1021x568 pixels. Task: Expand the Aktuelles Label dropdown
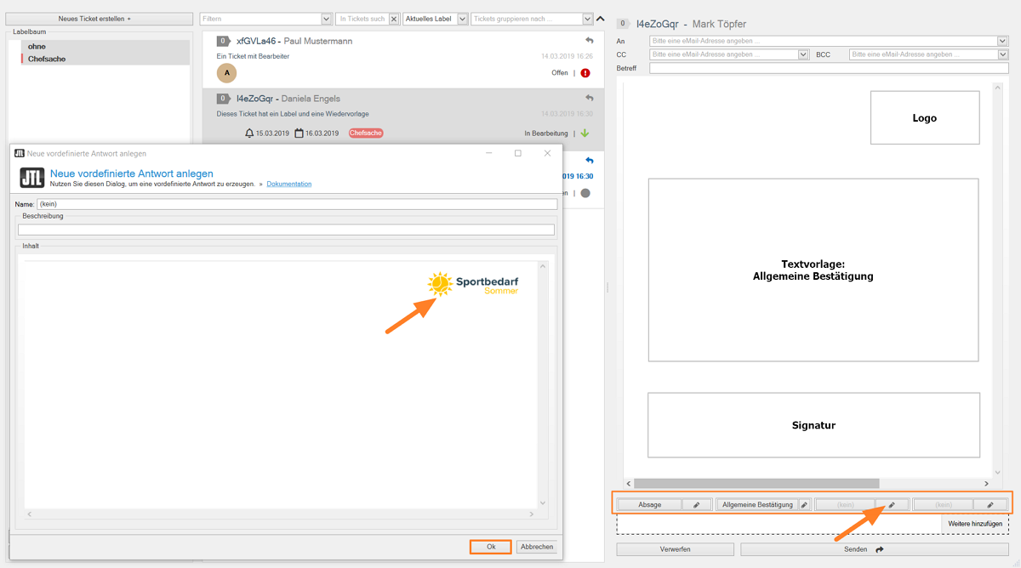[x=462, y=19]
